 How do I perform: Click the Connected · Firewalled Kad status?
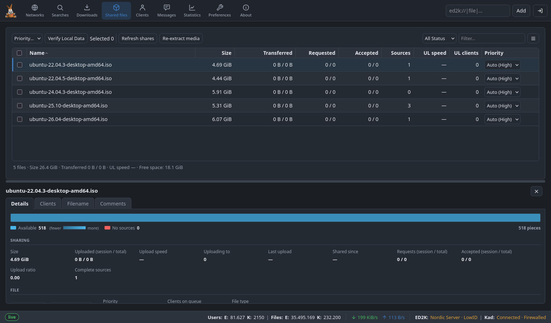click(x=521, y=317)
